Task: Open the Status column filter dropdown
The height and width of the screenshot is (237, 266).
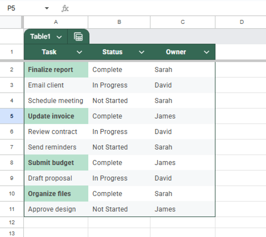Action: 142,52
